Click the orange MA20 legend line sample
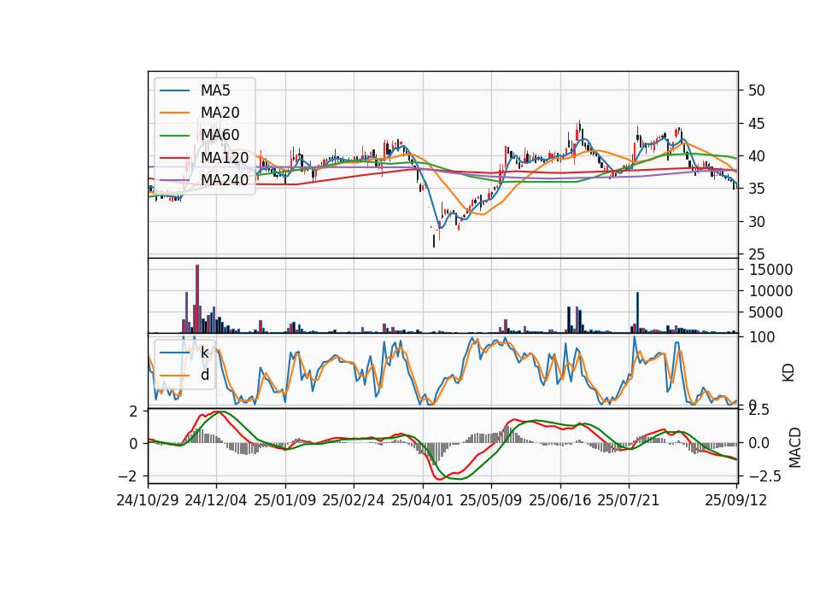 (174, 113)
